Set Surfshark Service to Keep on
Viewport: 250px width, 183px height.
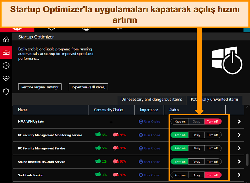[x=180, y=175]
